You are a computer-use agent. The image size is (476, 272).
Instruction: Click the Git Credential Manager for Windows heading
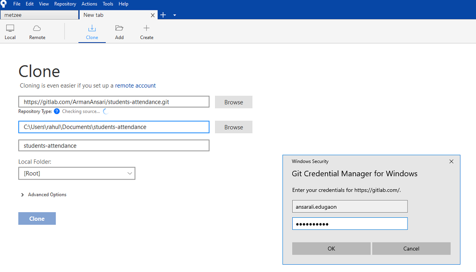click(355, 174)
